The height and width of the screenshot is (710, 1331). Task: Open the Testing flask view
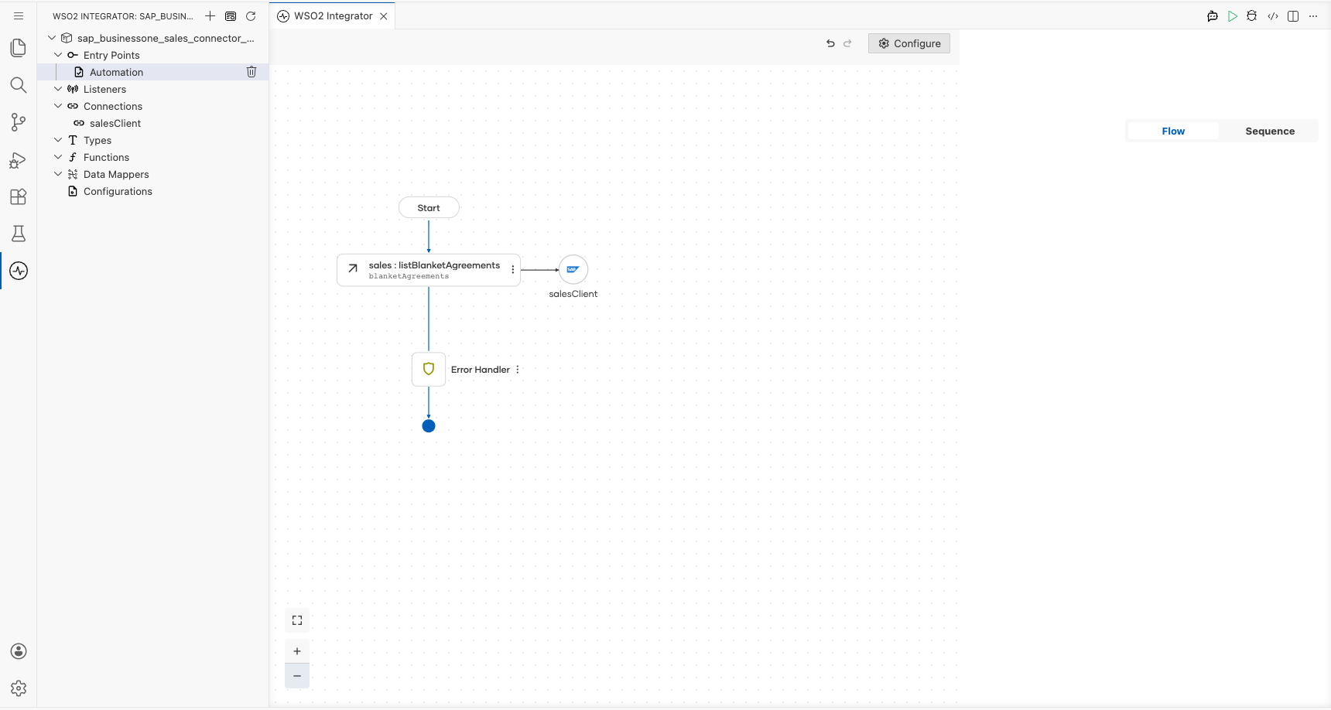[x=19, y=234]
